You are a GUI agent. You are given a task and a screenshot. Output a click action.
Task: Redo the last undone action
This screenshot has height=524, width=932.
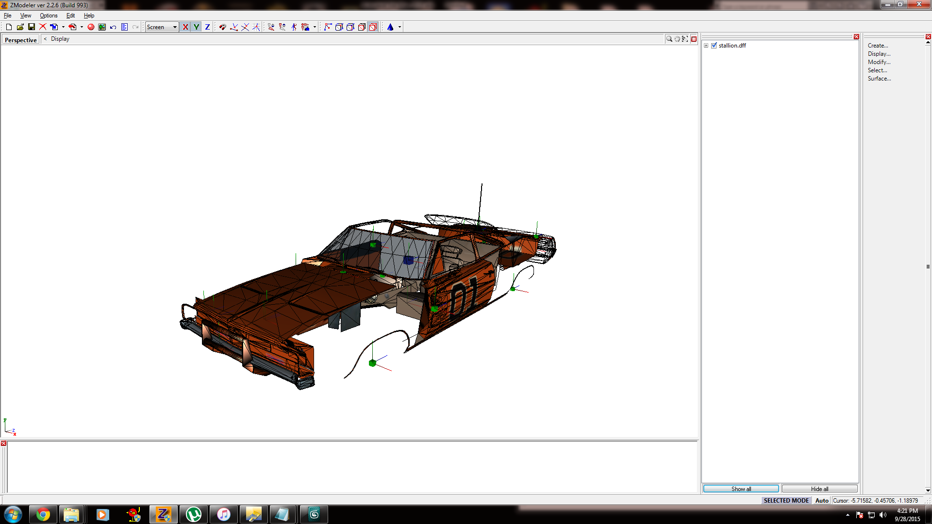pyautogui.click(x=135, y=27)
